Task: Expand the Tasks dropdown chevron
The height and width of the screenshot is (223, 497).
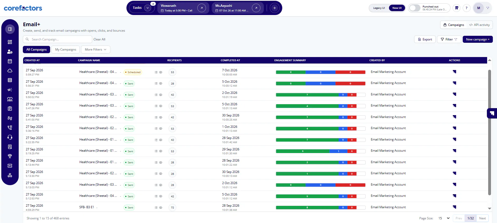Action: click(147, 8)
